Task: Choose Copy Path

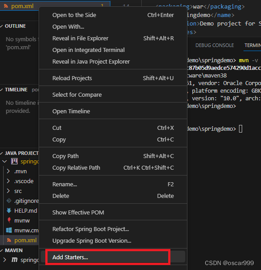Action: pyautogui.click(x=113, y=156)
